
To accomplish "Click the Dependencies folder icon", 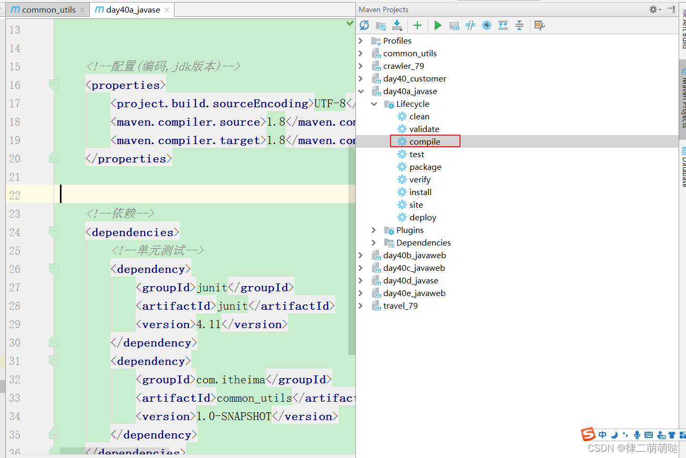I will click(389, 243).
